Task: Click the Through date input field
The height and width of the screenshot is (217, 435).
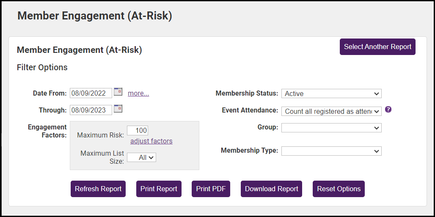Action: [91, 110]
